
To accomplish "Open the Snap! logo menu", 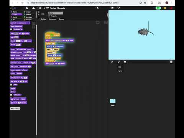I will (13, 8).
